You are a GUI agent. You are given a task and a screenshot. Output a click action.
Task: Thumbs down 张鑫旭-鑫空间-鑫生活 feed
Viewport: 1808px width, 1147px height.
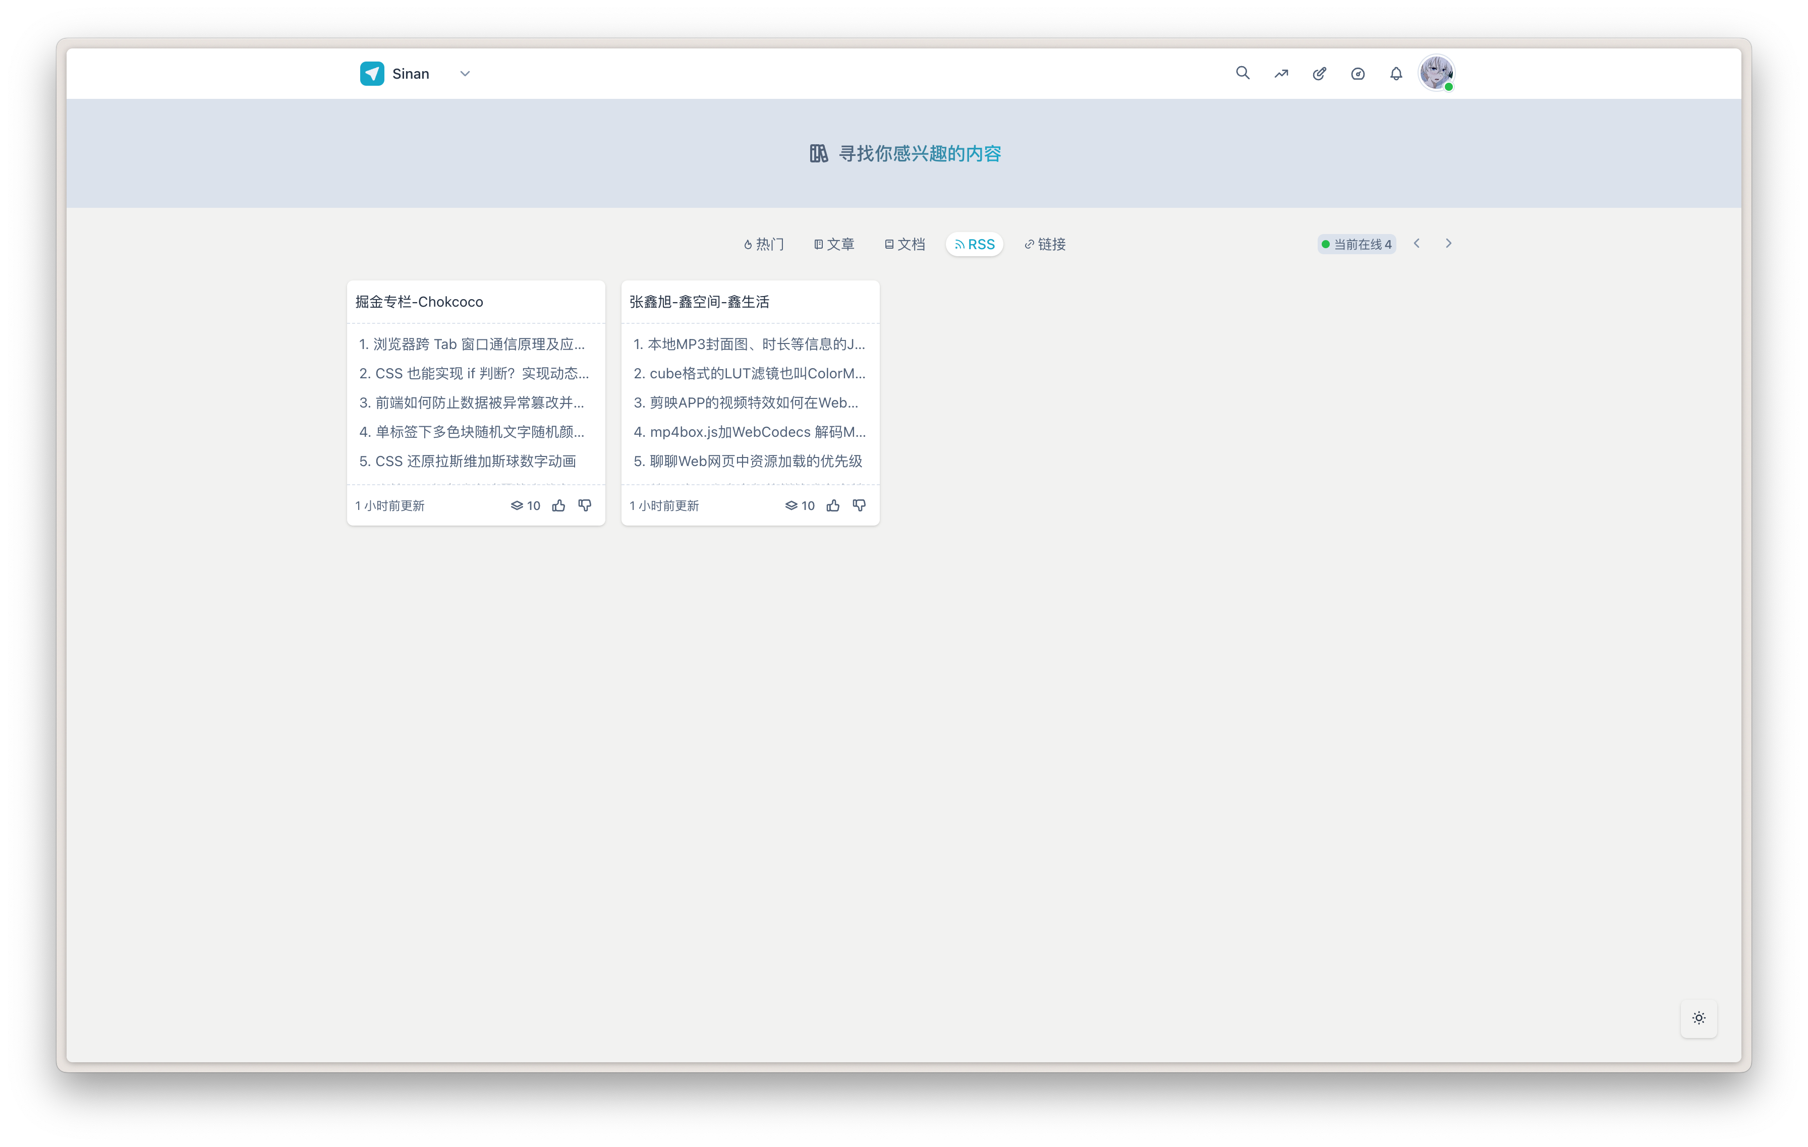pyautogui.click(x=859, y=505)
